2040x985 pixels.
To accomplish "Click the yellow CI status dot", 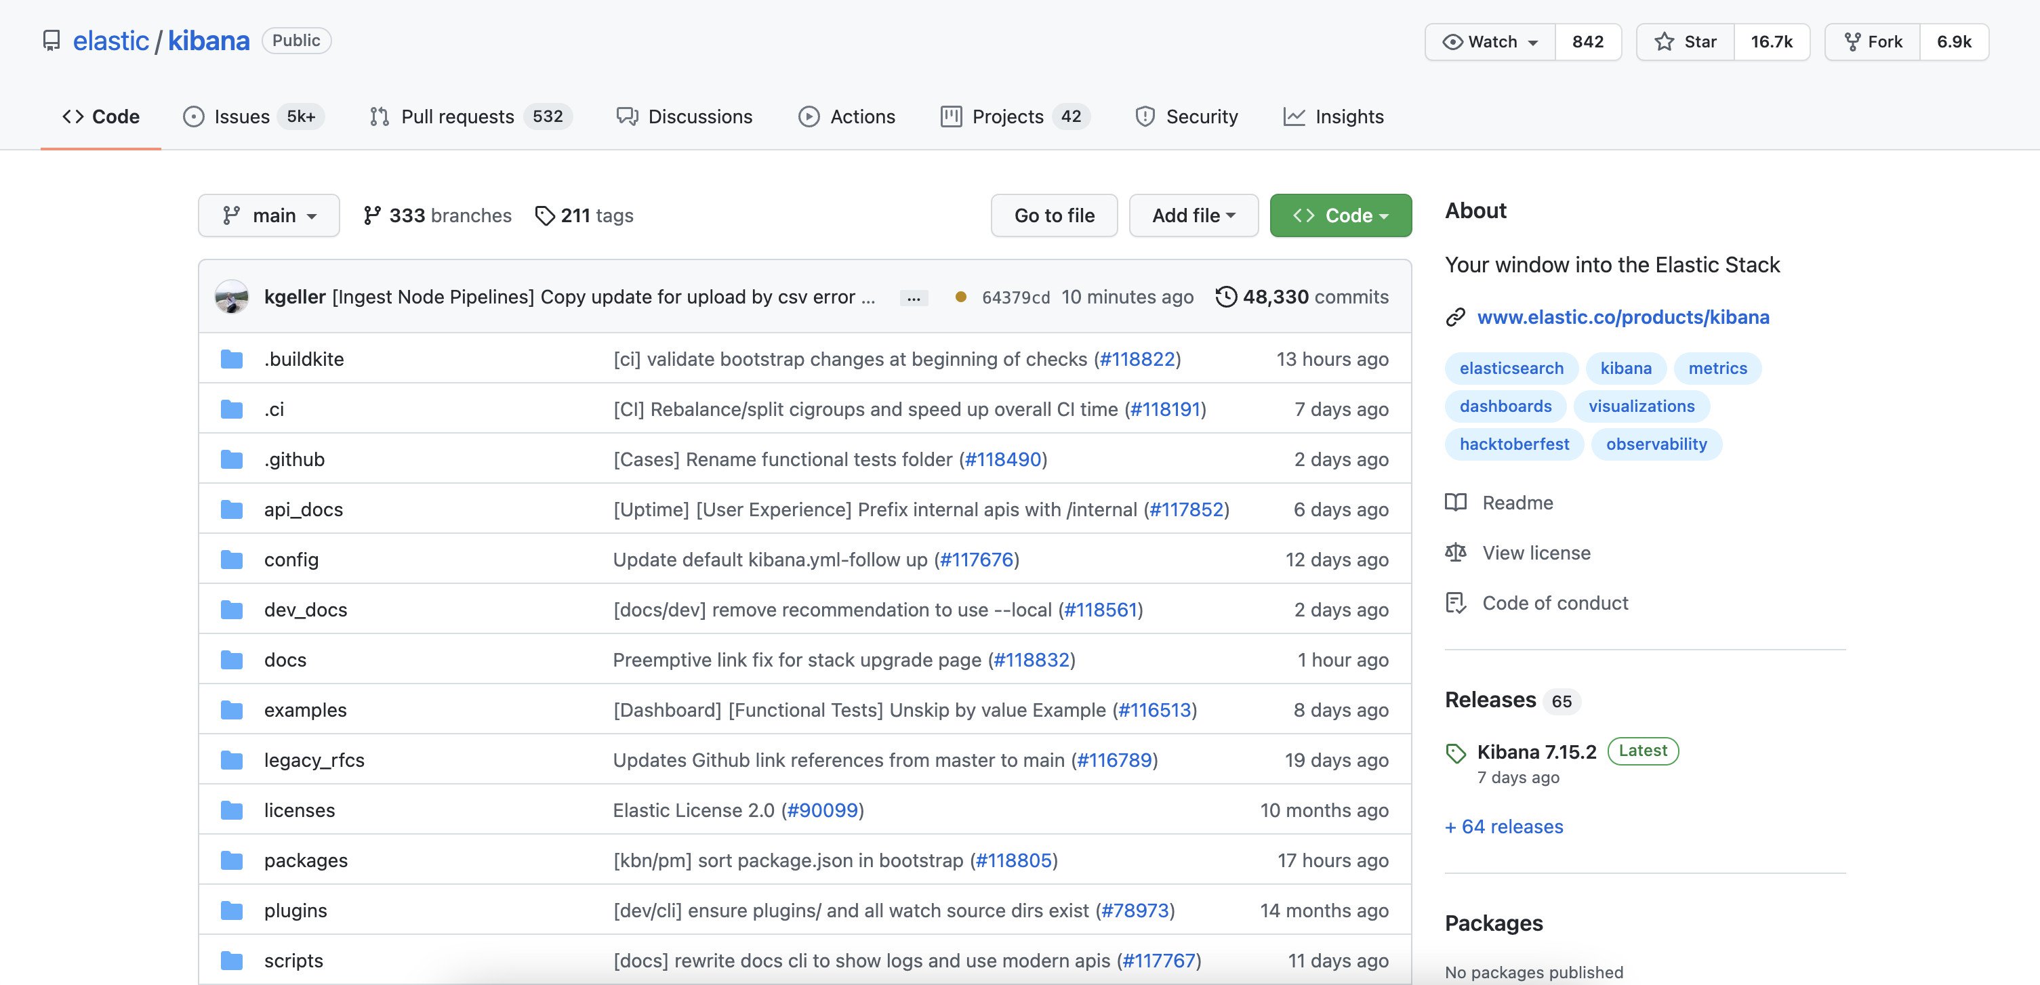I will point(960,297).
